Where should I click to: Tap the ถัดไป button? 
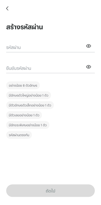click(x=50, y=191)
